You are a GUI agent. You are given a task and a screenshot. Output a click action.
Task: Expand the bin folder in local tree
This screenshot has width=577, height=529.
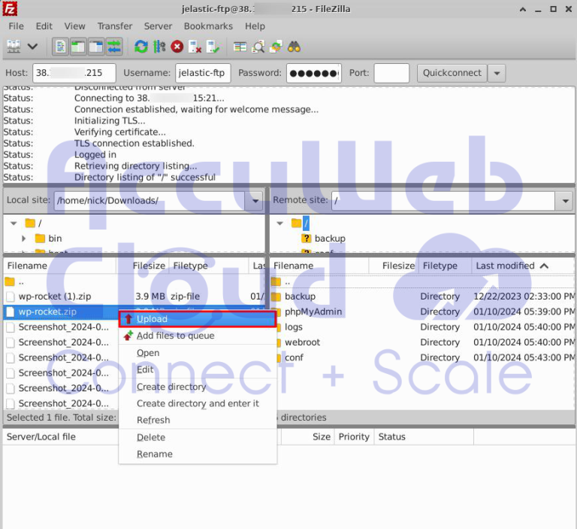[24, 239]
